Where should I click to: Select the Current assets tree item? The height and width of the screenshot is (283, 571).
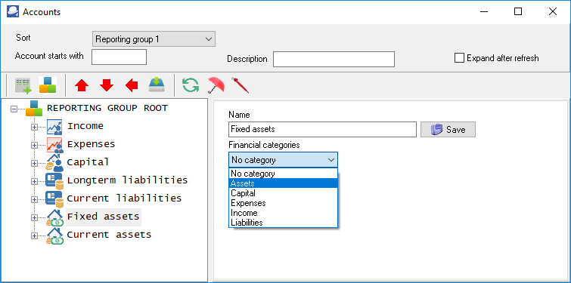tap(109, 235)
